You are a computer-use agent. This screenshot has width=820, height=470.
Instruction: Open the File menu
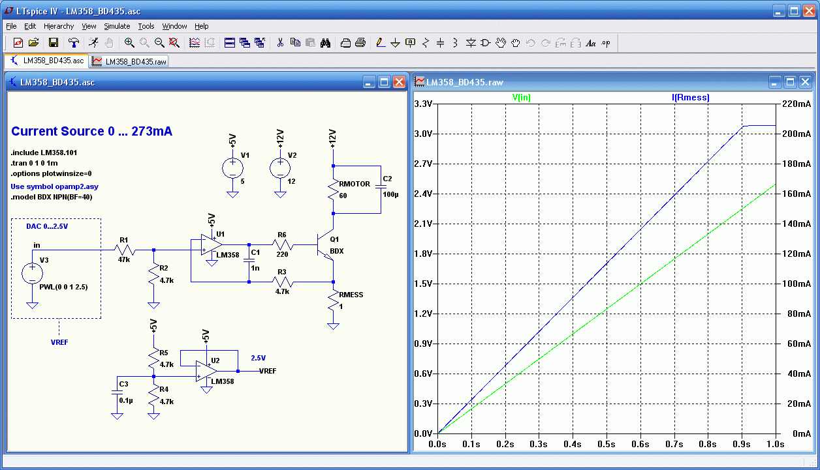pyautogui.click(x=11, y=26)
